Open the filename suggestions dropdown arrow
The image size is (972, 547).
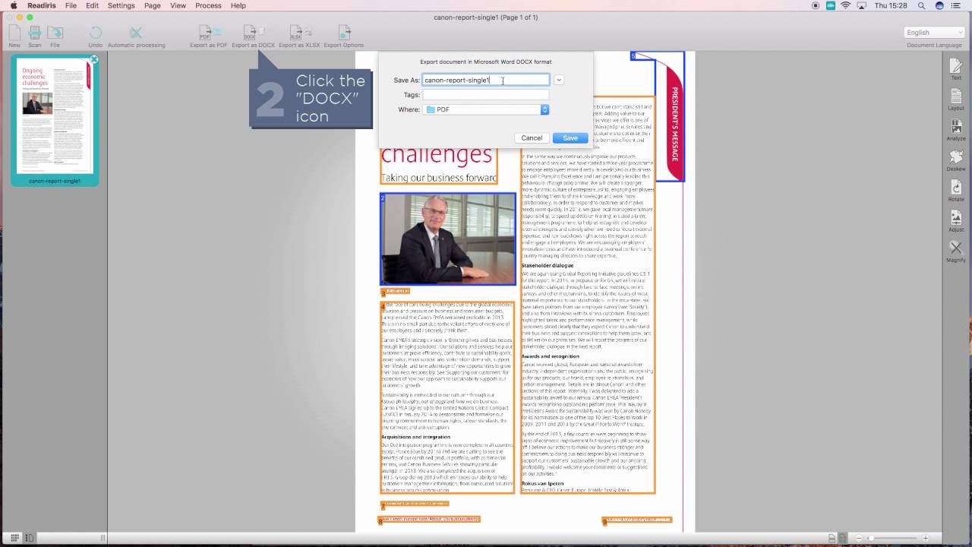(559, 80)
